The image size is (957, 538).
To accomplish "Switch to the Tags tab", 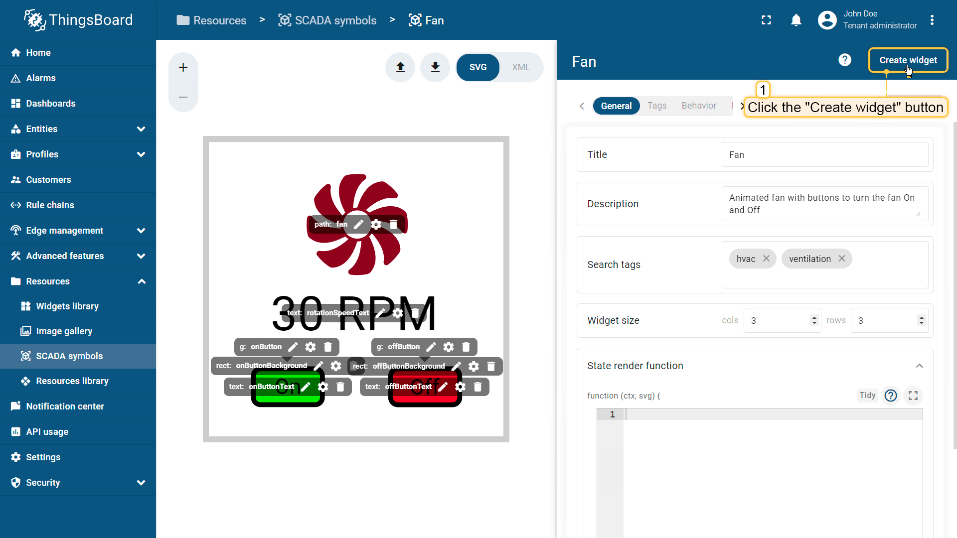I will [x=656, y=106].
